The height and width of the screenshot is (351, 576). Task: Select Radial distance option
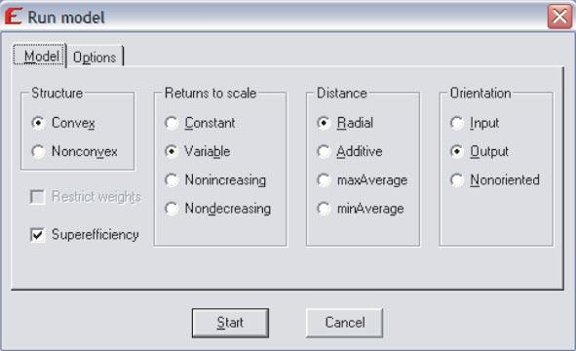[x=324, y=123]
